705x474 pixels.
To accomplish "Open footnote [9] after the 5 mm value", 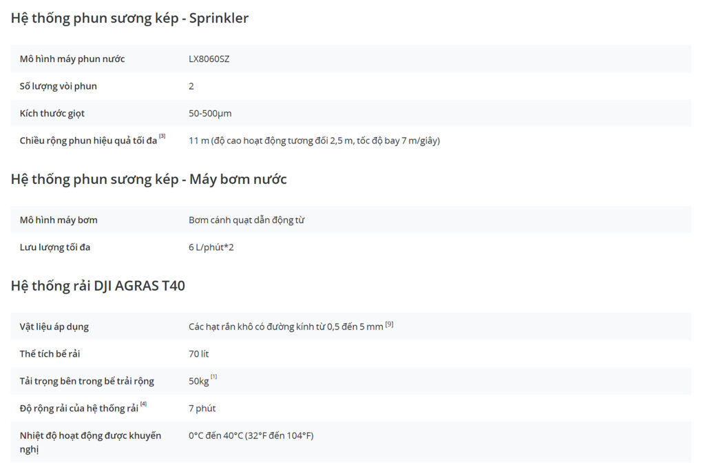I will coord(389,324).
